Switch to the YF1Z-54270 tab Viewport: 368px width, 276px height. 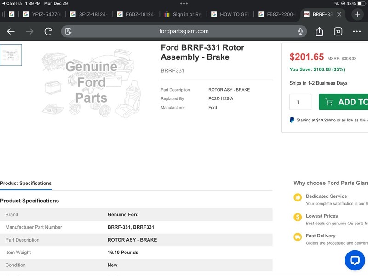[42, 14]
